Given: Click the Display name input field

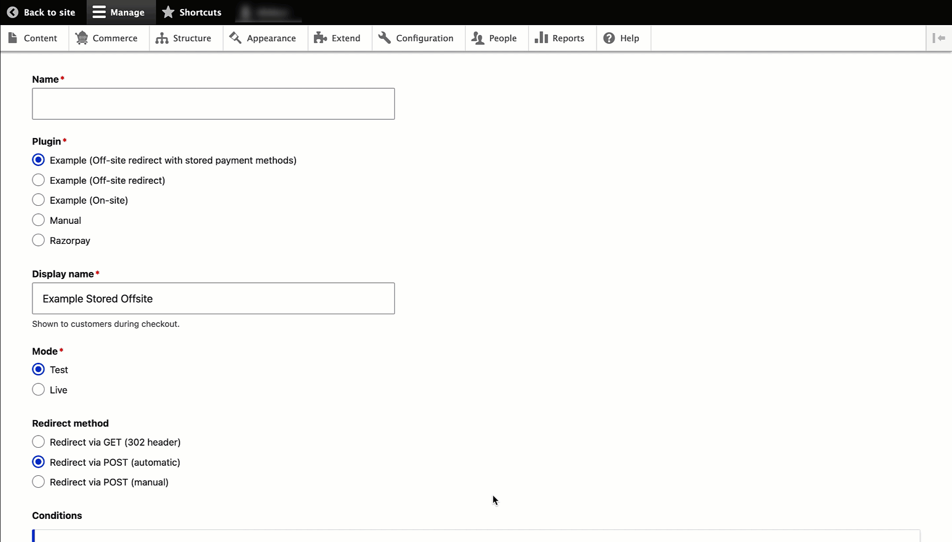Looking at the screenshot, I should pyautogui.click(x=213, y=299).
